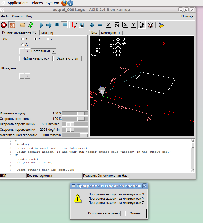Launch Firefox from the top panel
203x223 pixels.
[x=64, y=3]
